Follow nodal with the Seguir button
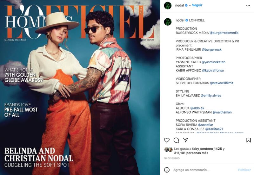The image size is (254, 175). (x=197, y=5)
